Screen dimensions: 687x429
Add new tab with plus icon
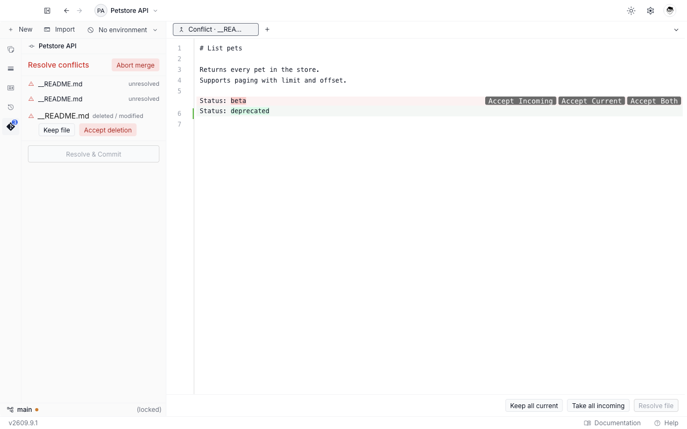267,29
